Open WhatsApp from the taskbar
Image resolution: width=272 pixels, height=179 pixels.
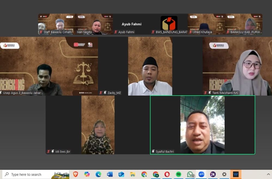[190, 174]
